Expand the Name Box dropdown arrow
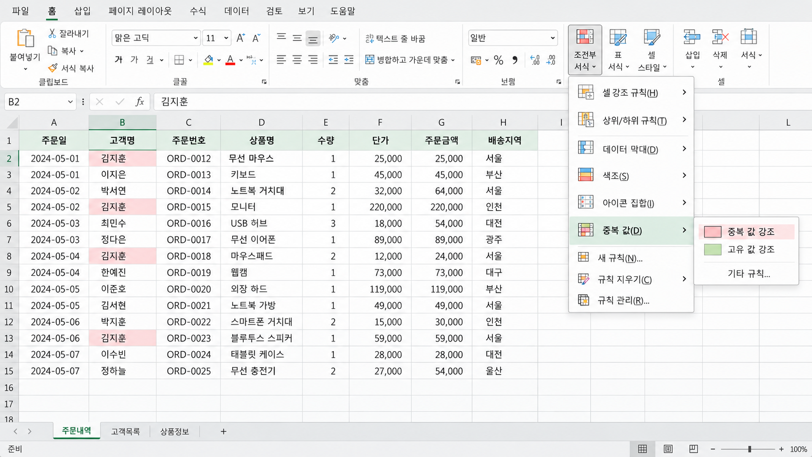Screen dimensions: 812x457 (x=70, y=102)
